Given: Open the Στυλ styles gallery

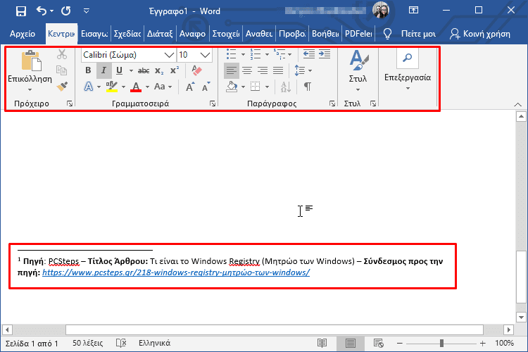Looking at the screenshot, I should 358,70.
